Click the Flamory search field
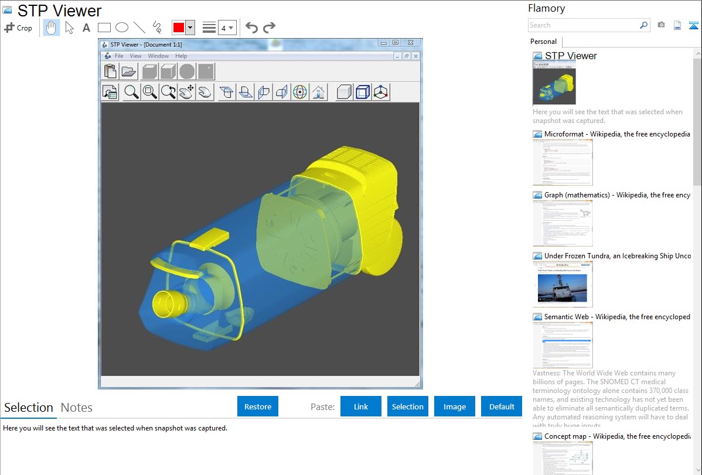Screen dimensions: 702x475 583,25
